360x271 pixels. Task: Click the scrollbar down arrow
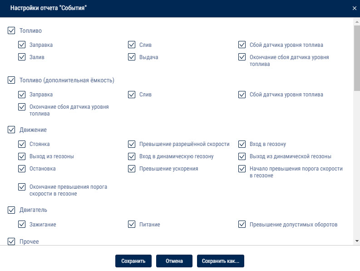(x=357, y=241)
